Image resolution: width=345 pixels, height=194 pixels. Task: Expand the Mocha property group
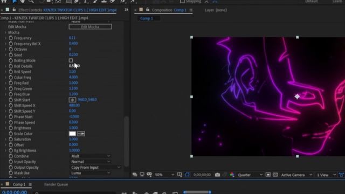click(x=5, y=32)
